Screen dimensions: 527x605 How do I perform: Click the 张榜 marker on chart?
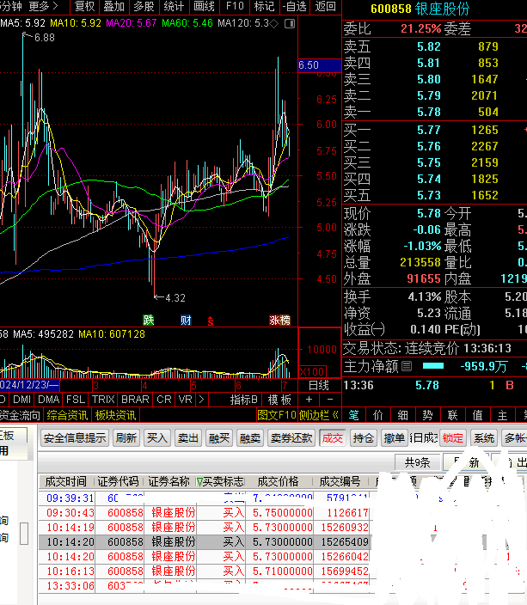click(280, 320)
